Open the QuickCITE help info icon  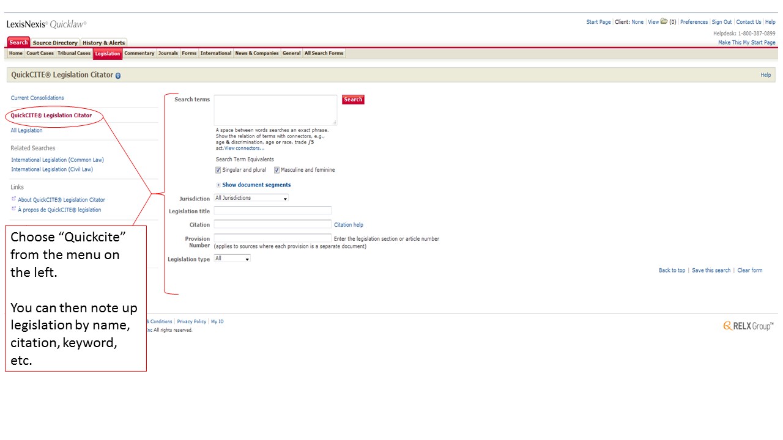coord(118,76)
